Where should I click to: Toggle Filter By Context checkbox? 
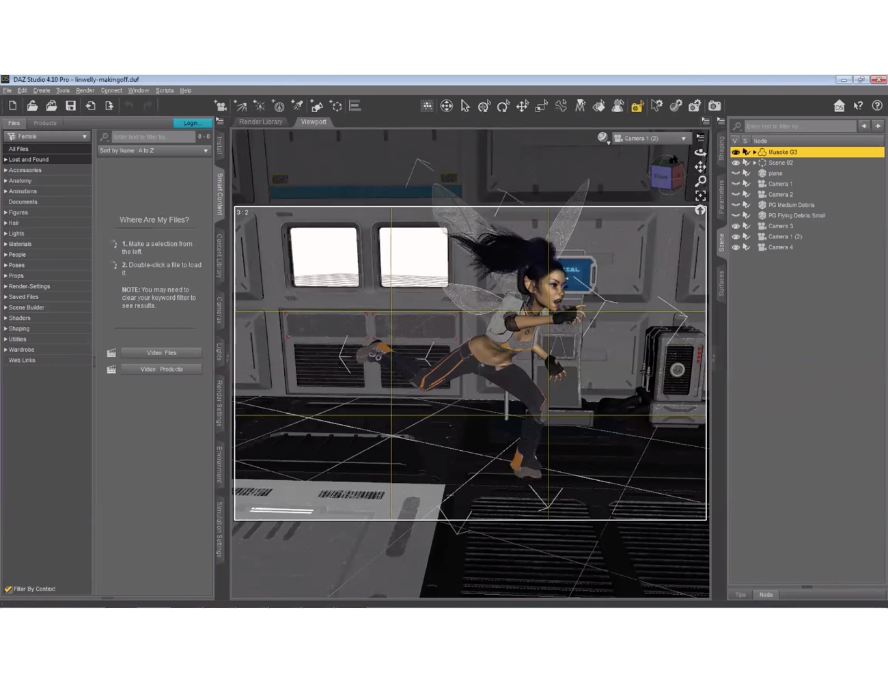8,589
